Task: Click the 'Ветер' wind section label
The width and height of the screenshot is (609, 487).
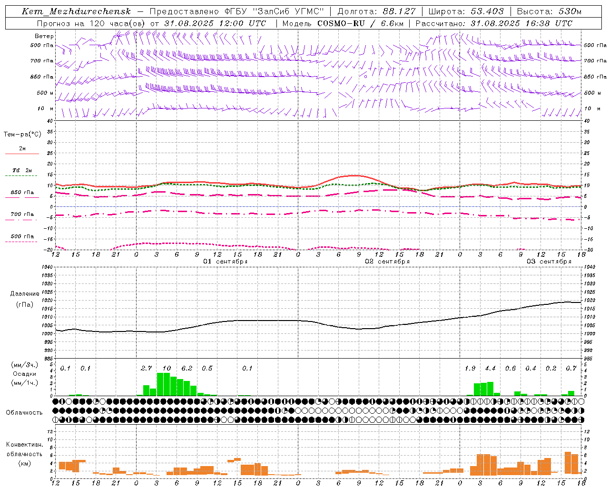Action: pos(44,36)
